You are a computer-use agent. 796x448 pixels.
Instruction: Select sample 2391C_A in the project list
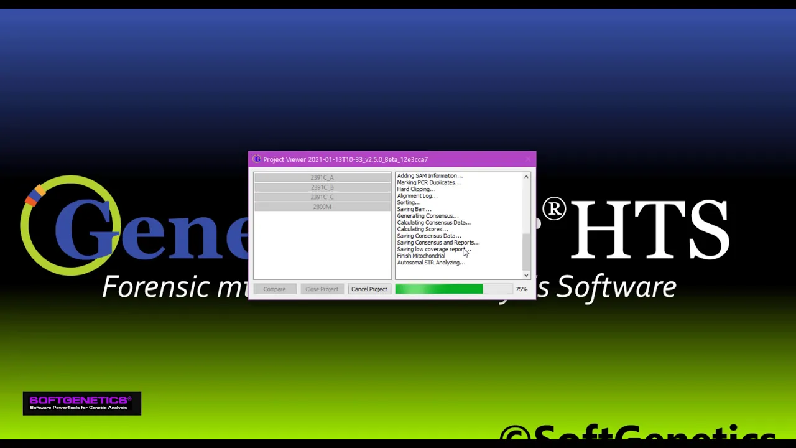click(x=322, y=177)
